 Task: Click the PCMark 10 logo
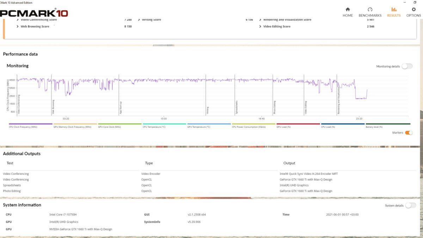[34, 13]
